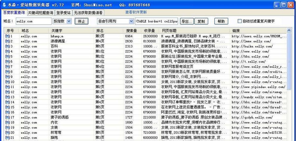Click the 停止 button
296x141 pixels.
(x=81, y=21)
